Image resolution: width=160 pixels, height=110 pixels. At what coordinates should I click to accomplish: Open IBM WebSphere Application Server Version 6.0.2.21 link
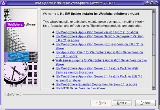[x=97, y=32]
